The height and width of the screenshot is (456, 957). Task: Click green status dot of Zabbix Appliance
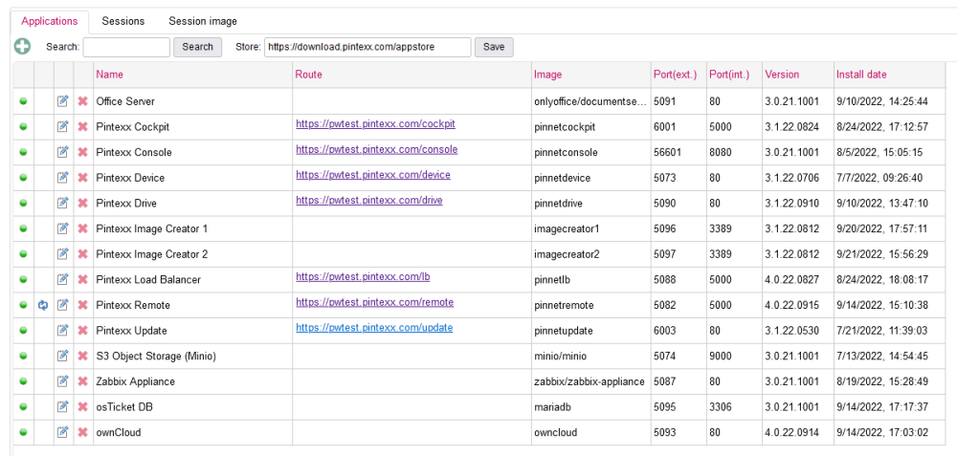[x=23, y=382]
